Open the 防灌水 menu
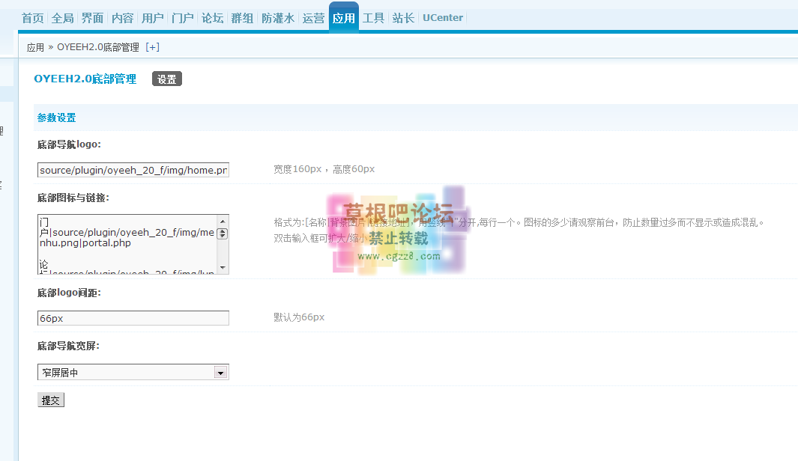The height and width of the screenshot is (461, 798). click(278, 18)
